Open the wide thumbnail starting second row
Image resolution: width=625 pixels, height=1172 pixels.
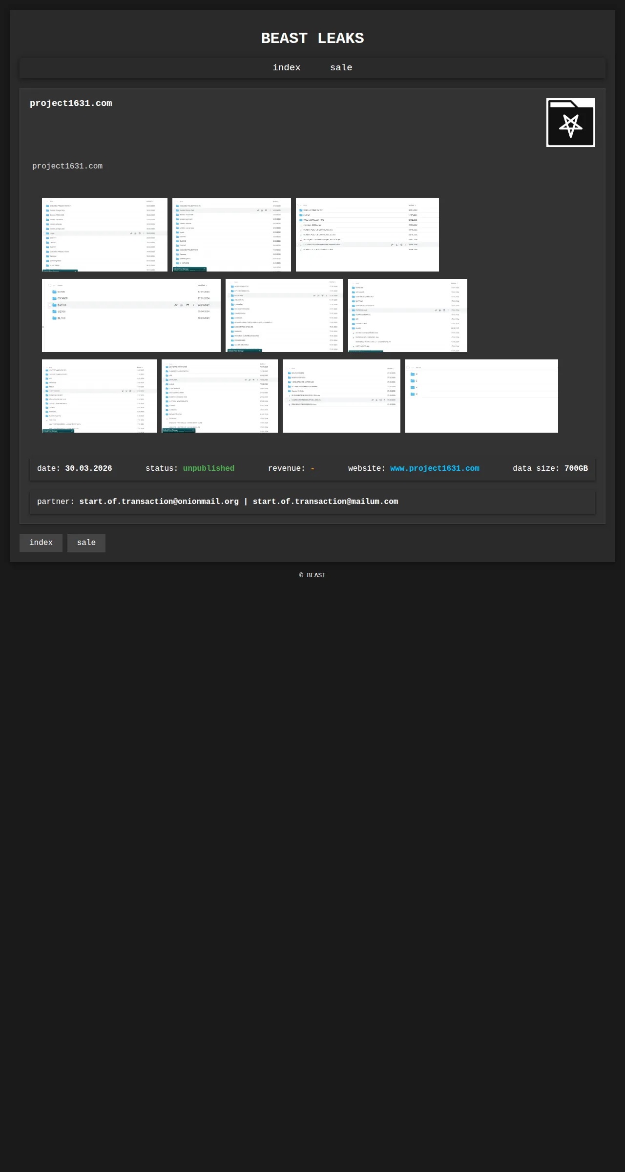pyautogui.click(x=131, y=315)
